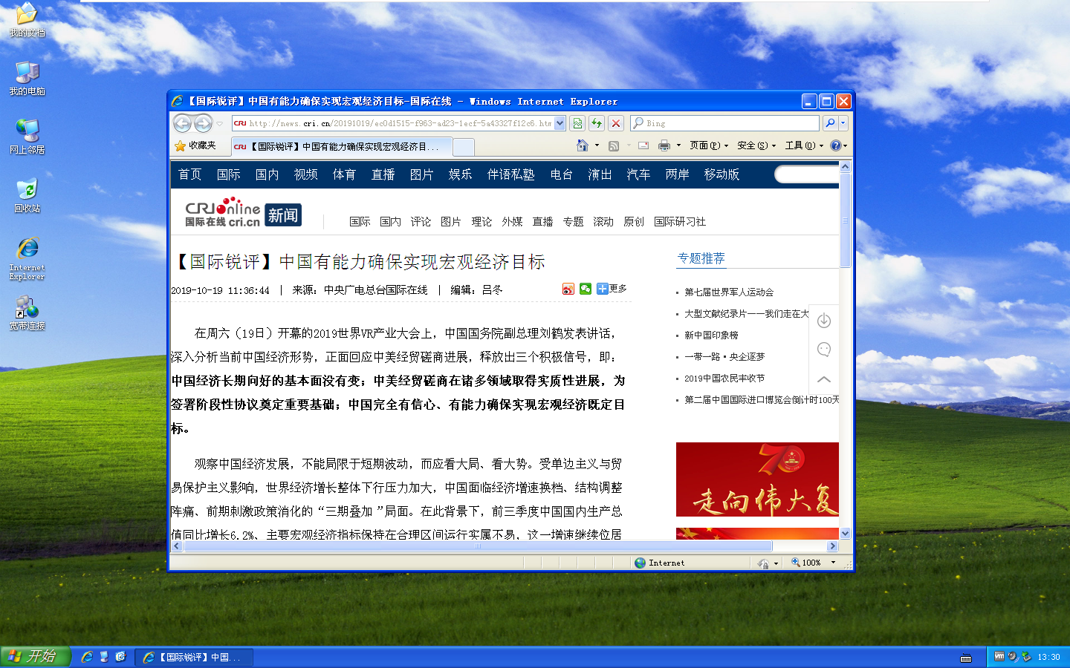Image resolution: width=1070 pixels, height=668 pixels.
Task: Click the search magnifier button
Action: (x=830, y=123)
